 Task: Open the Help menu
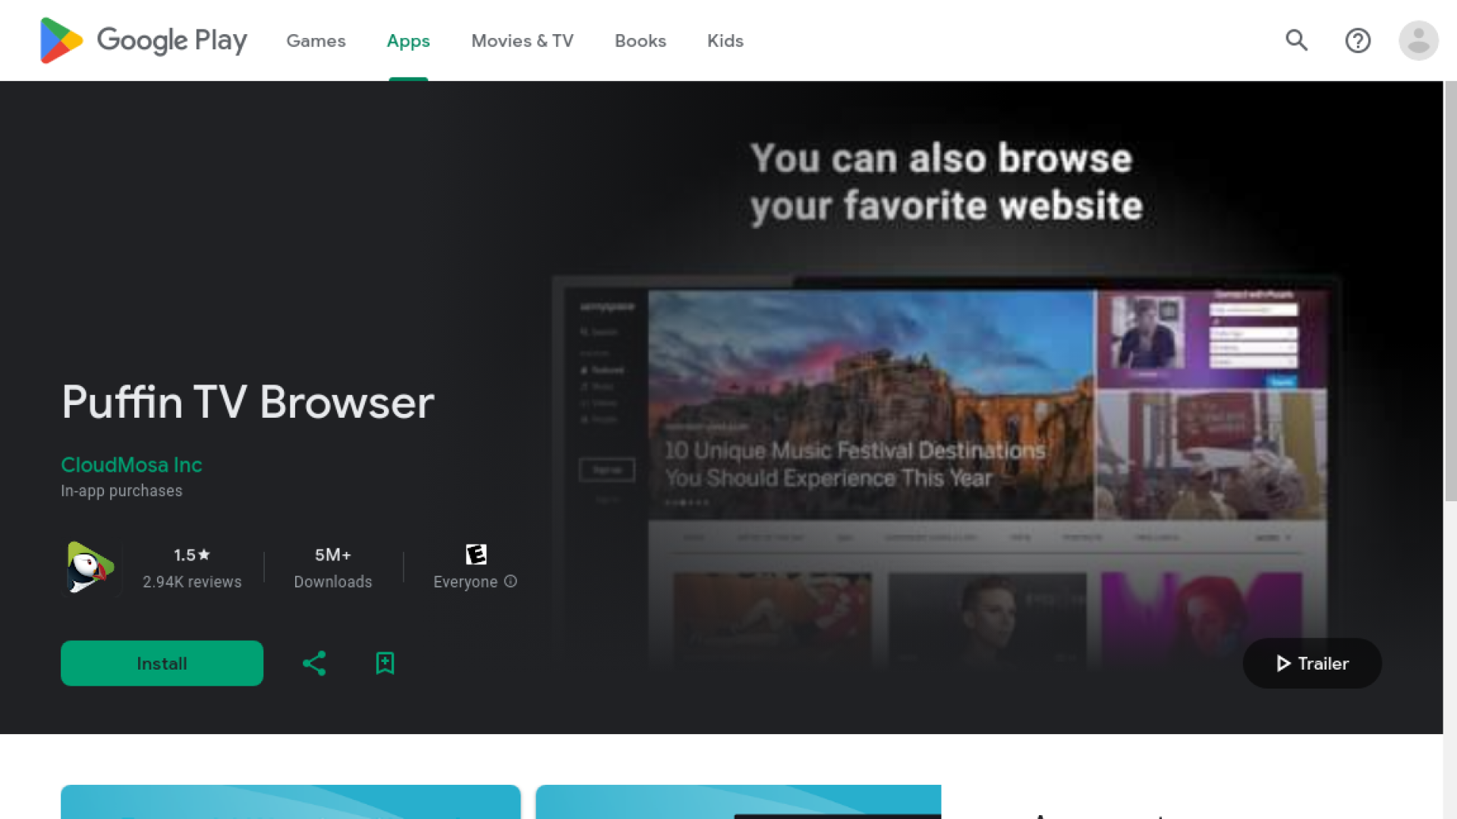[1358, 41]
